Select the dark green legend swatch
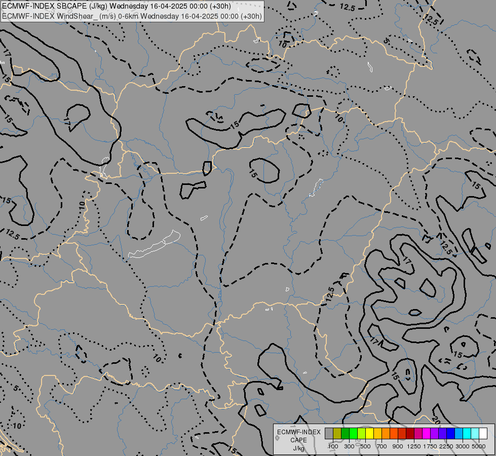Screen dimensions: 496x456 [x=345, y=433]
